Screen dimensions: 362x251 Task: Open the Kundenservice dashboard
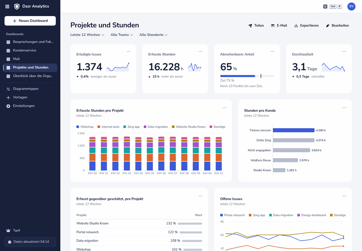point(30,50)
